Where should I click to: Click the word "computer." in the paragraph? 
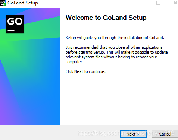74,62
